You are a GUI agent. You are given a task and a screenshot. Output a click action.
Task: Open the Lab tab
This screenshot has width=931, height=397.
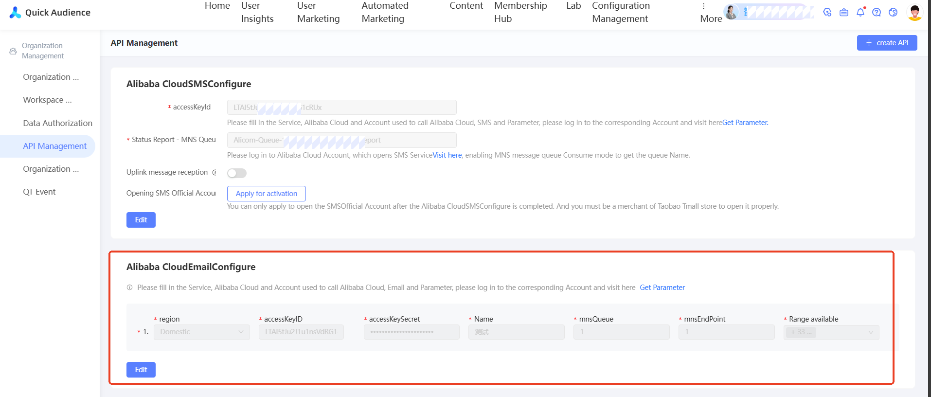tap(573, 6)
